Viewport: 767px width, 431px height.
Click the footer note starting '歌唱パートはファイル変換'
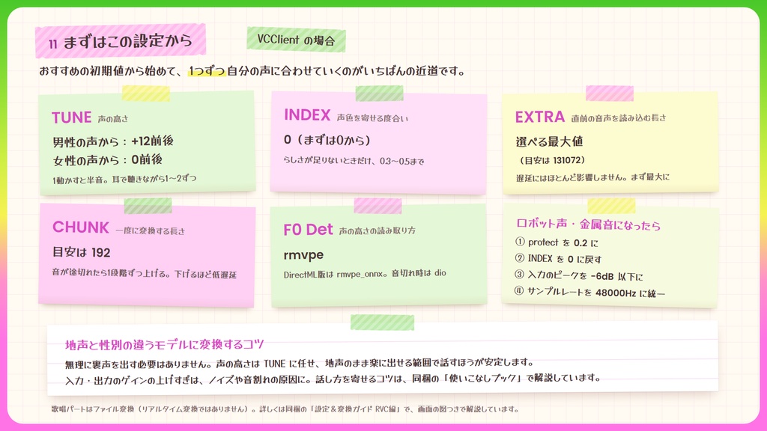pyautogui.click(x=285, y=409)
